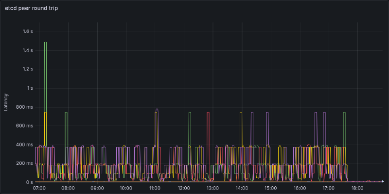389x194 pixels.
Task: Click the 16:00 time axis label
Action: (300, 188)
